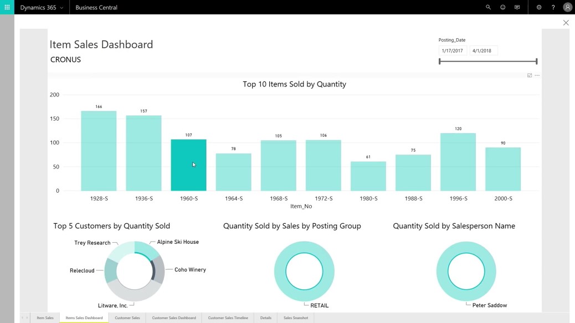Image resolution: width=575 pixels, height=323 pixels.
Task: Open the user account avatar
Action: [567, 7]
